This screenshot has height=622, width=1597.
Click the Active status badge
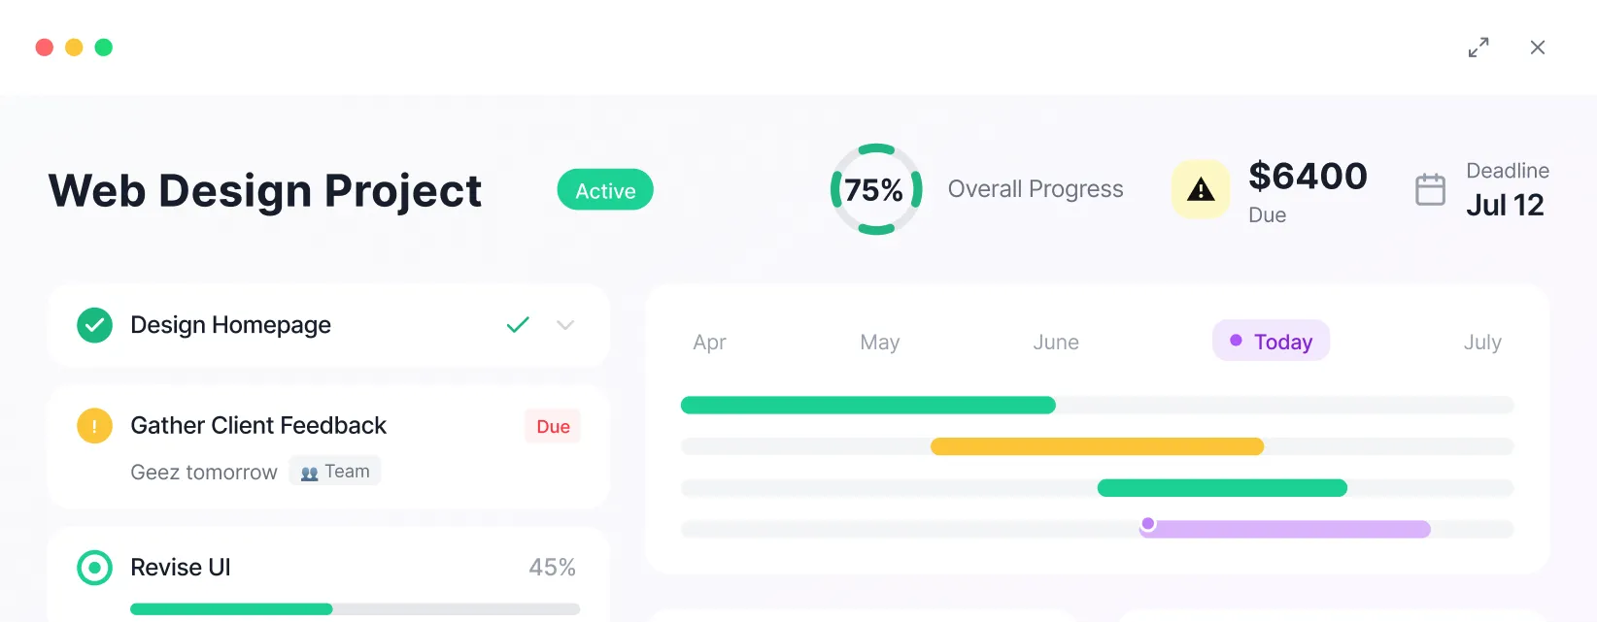(x=604, y=189)
